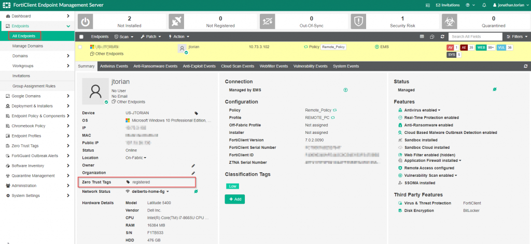The width and height of the screenshot is (531, 244).
Task: Switch to Antivirus Events tab
Action: 114,66
